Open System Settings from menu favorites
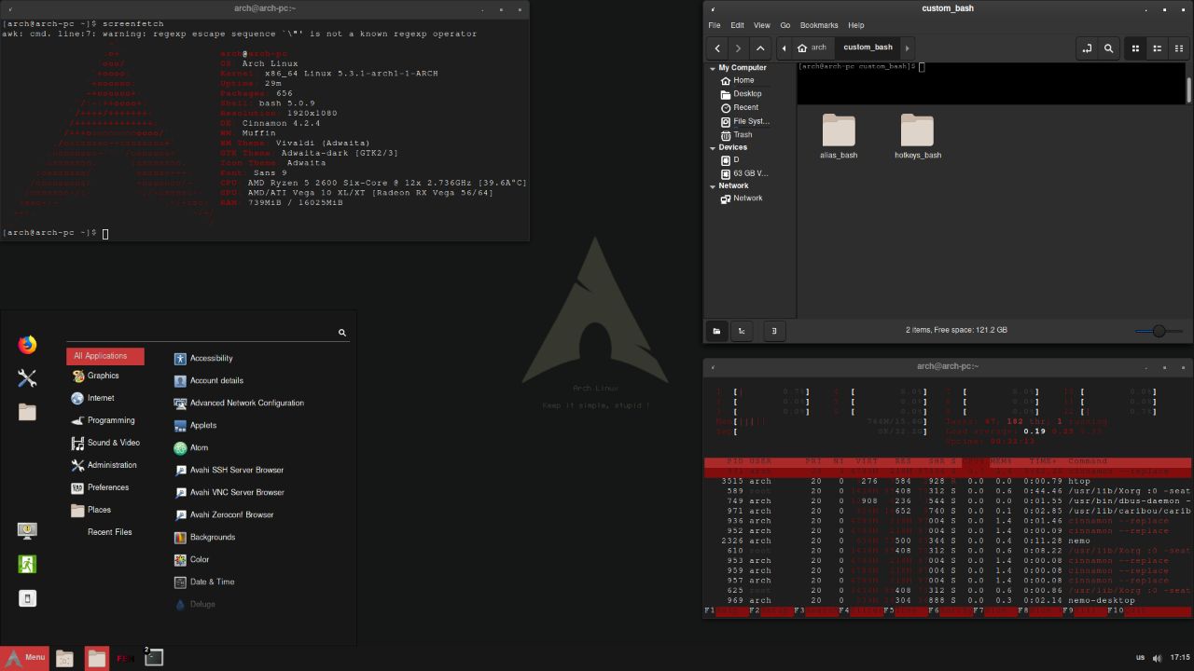Screen dimensions: 1194x671 tap(27, 377)
